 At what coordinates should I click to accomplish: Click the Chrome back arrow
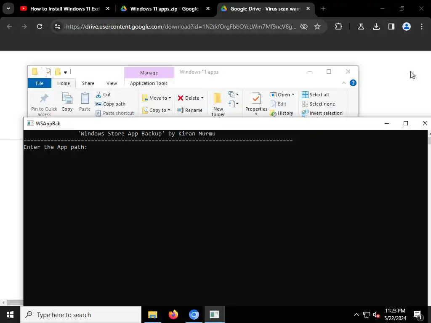pos(9,26)
